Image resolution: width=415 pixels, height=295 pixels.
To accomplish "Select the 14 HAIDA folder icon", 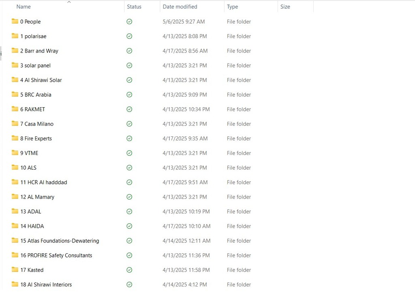I will pos(15,225).
